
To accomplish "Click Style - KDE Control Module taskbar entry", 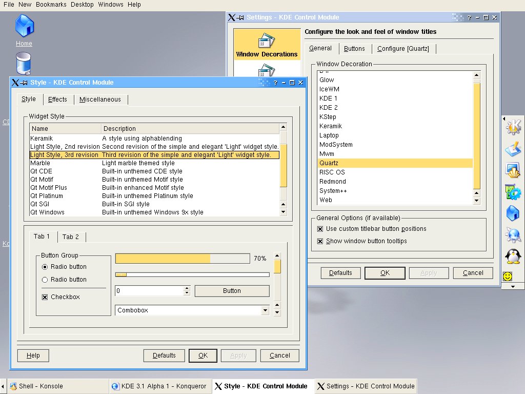I will tap(263, 386).
